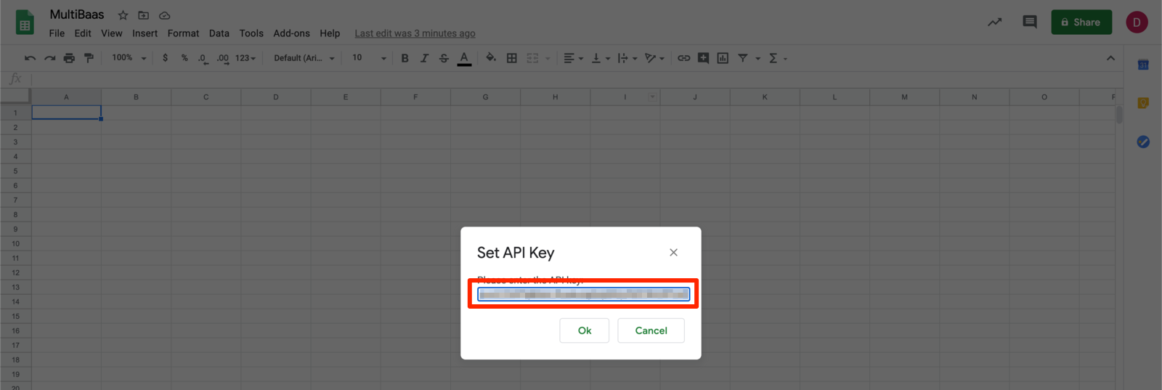Open the text color picker
Viewport: 1162px width, 390px height.
[464, 58]
